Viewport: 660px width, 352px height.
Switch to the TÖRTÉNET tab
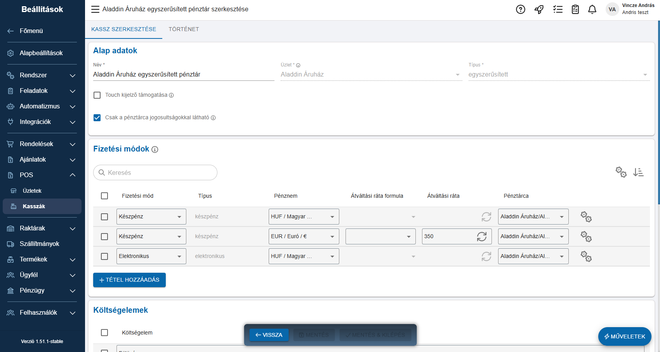click(184, 29)
